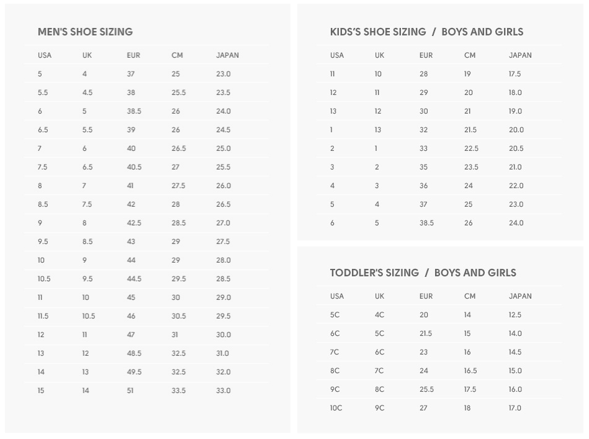Choose UK size 9C in toddler's table
Image resolution: width=589 pixels, height=439 pixels.
point(379,408)
